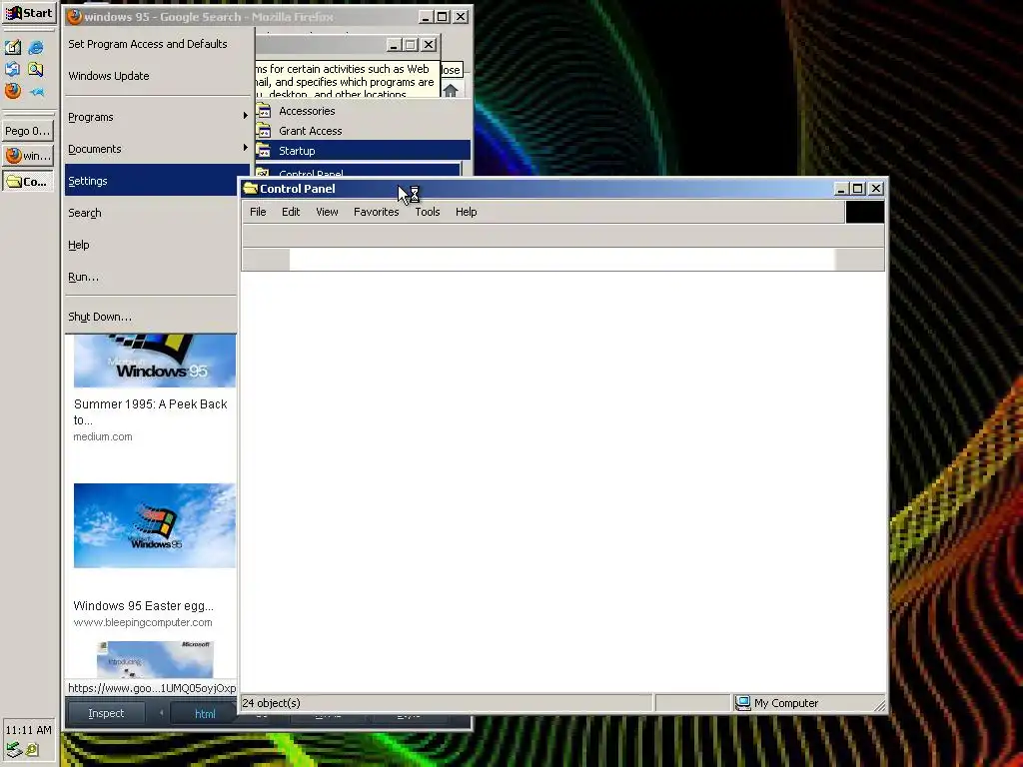The height and width of the screenshot is (767, 1023).
Task: Click the Introducing Microsoft thumbnail at bottom
Action: pos(155,659)
